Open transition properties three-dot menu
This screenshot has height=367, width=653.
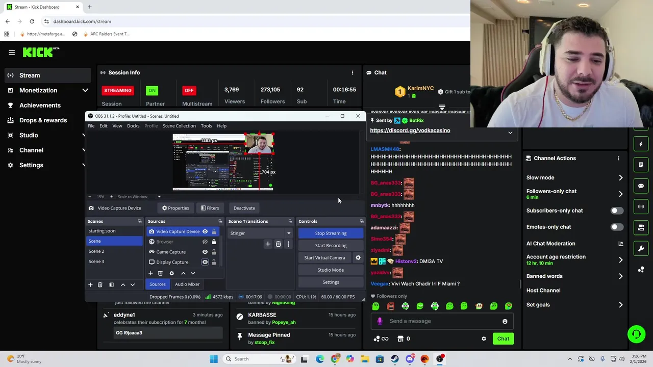(288, 244)
